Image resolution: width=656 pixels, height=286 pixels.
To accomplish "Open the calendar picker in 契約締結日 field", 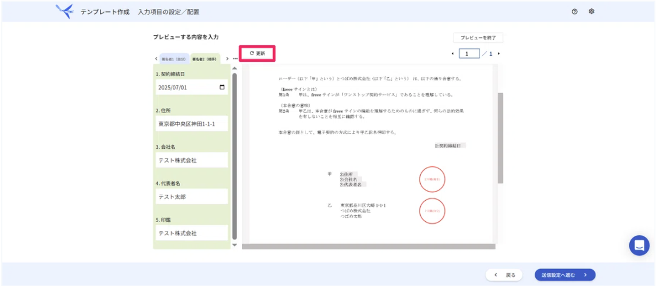I will click(x=222, y=87).
